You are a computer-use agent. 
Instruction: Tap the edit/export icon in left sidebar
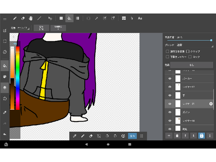tap(4, 31)
